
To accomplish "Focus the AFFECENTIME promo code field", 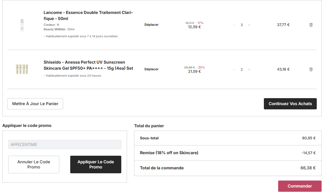I will click(65, 145).
